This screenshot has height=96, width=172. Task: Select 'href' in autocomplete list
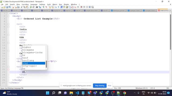[34, 58]
